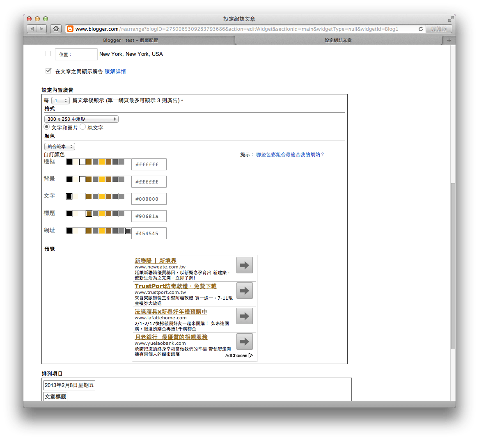Click the #90681a title color input field

(x=149, y=216)
